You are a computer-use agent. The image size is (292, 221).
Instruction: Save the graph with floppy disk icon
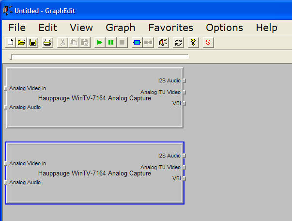click(x=33, y=43)
